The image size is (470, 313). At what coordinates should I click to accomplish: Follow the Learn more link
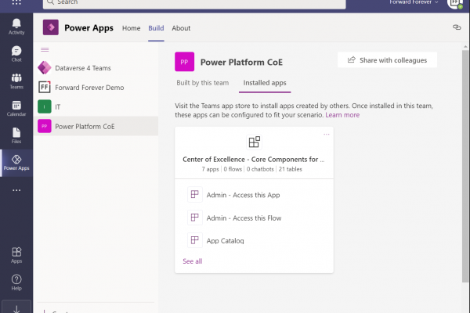tap(342, 115)
